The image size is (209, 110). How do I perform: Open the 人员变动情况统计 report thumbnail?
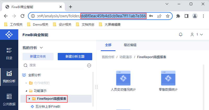[x=123, y=78]
